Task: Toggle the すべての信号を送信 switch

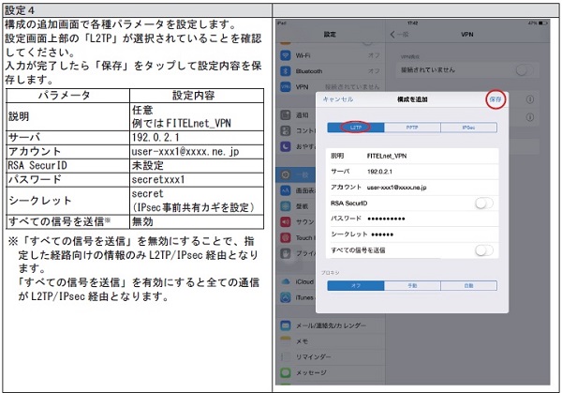Action: pyautogui.click(x=484, y=249)
